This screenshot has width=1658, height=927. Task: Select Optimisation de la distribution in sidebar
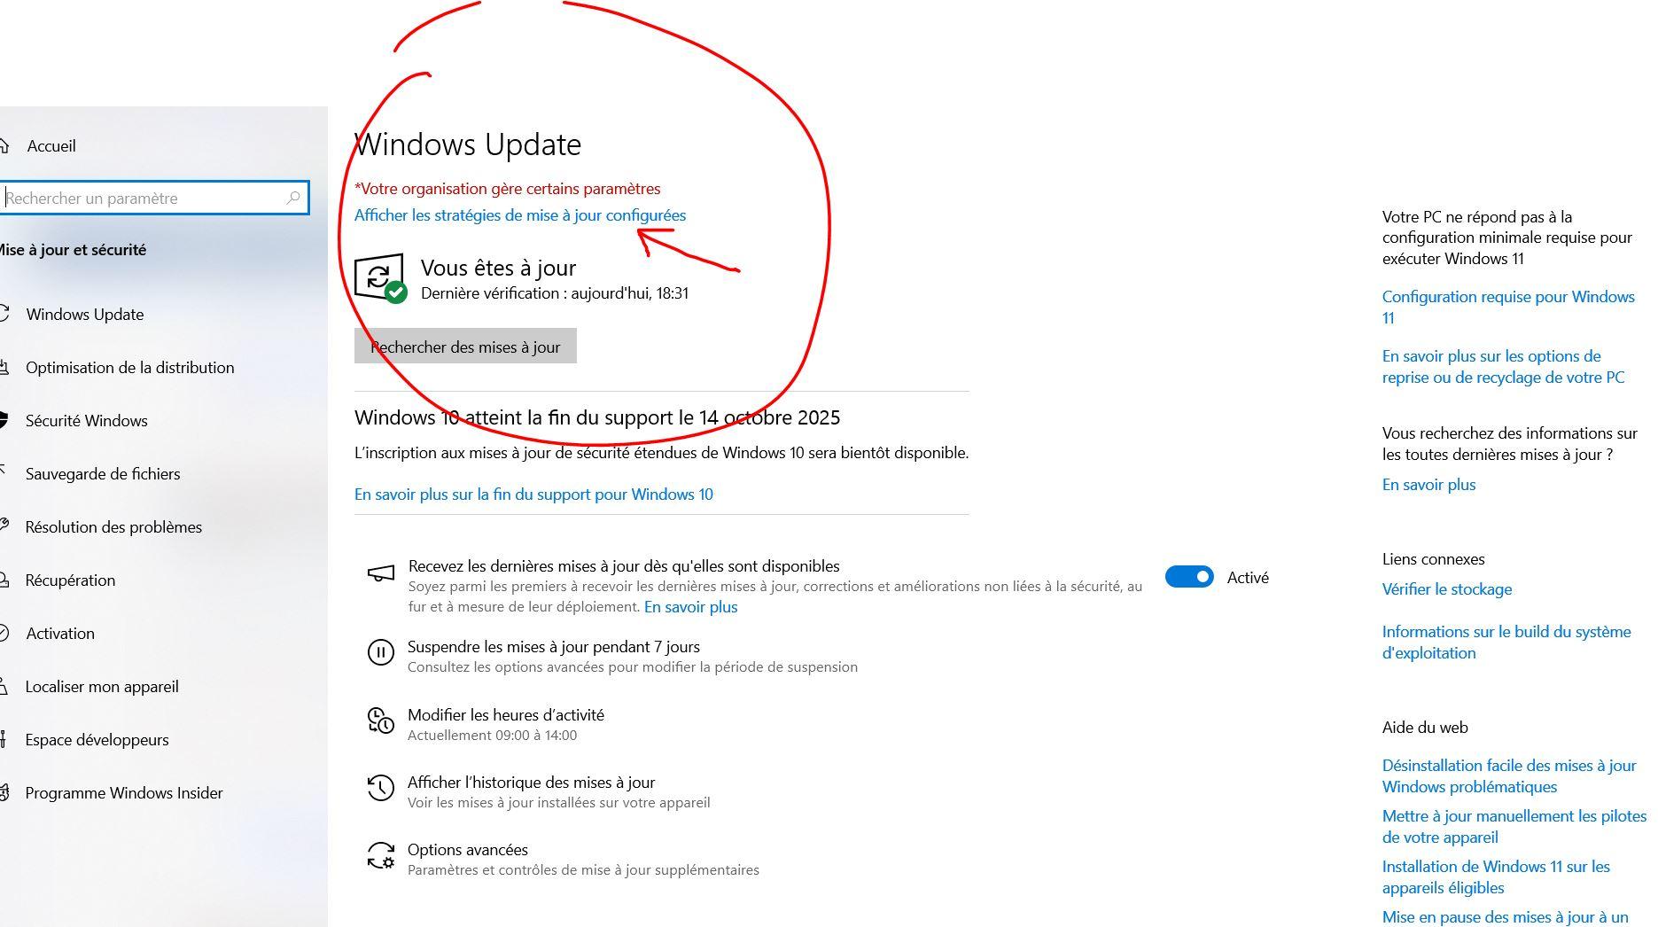pyautogui.click(x=129, y=367)
